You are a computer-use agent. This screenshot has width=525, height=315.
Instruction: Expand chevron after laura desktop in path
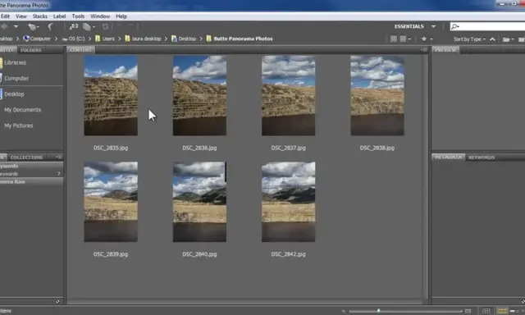tap(166, 39)
